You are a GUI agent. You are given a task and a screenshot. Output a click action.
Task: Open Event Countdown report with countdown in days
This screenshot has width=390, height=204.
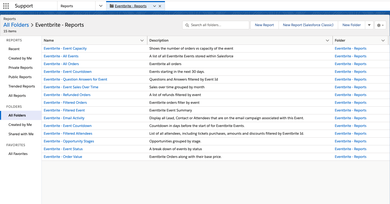(68, 126)
